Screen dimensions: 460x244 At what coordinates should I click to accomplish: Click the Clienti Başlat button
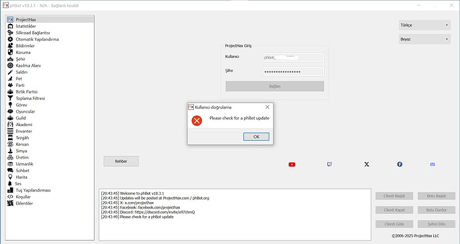pos(394,196)
